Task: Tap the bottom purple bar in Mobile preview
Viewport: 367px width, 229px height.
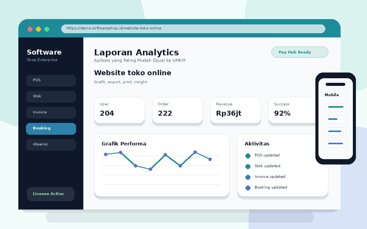Action: click(x=336, y=144)
